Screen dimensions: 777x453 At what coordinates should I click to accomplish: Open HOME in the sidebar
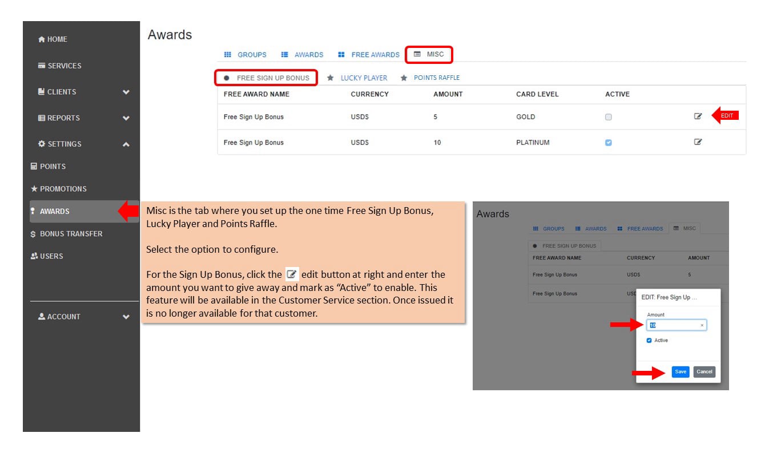coord(53,39)
